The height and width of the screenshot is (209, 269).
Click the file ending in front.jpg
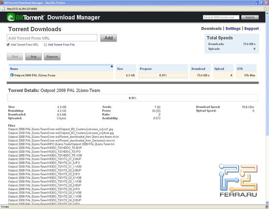(x=61, y=133)
